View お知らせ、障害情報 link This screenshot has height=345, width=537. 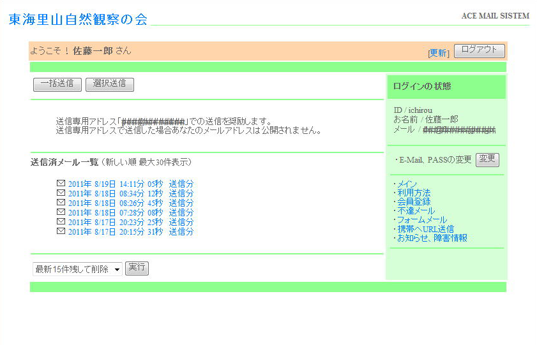432,238
